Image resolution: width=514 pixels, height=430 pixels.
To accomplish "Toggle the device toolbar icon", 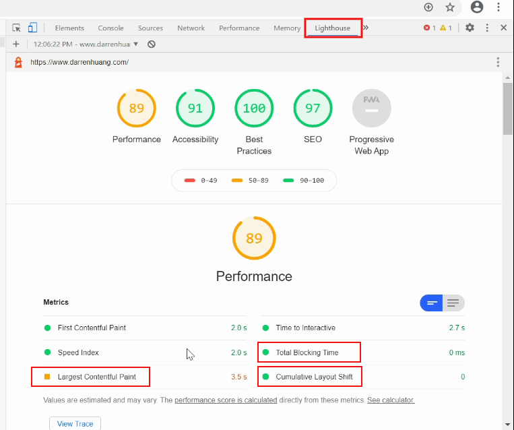I will click(x=32, y=28).
